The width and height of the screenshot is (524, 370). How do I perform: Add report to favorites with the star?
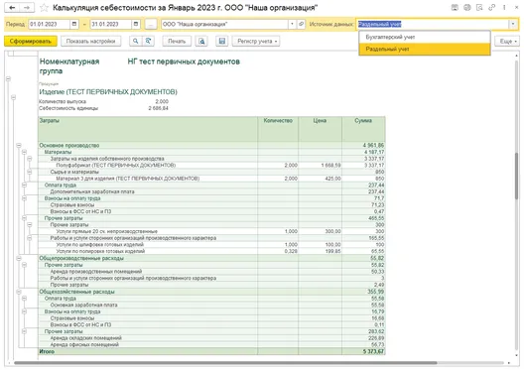pos(44,7)
